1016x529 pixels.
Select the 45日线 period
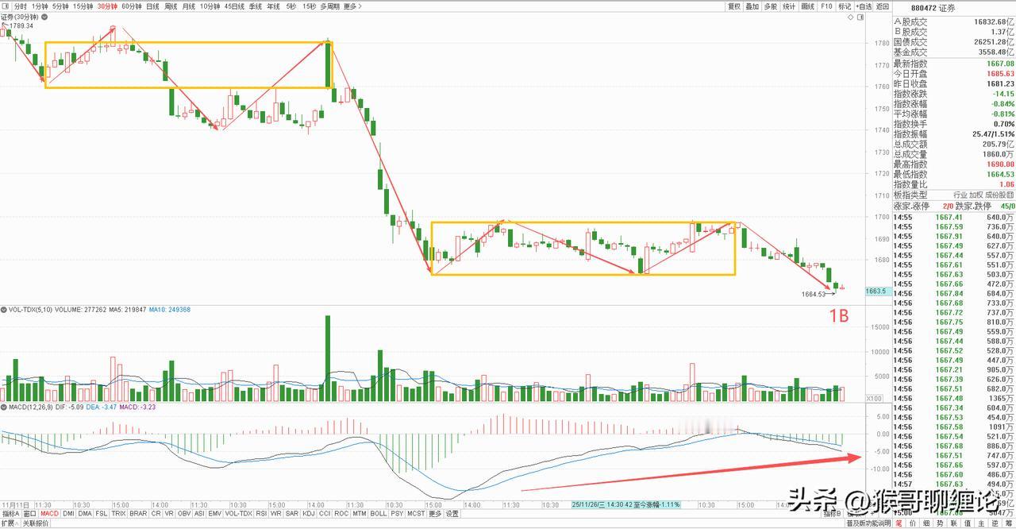click(234, 6)
